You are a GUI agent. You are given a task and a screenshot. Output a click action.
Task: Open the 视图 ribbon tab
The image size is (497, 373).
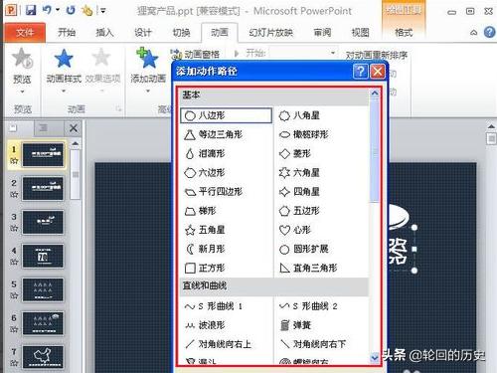click(360, 33)
